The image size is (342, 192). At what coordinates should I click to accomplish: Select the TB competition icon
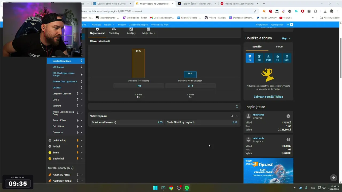278,58
